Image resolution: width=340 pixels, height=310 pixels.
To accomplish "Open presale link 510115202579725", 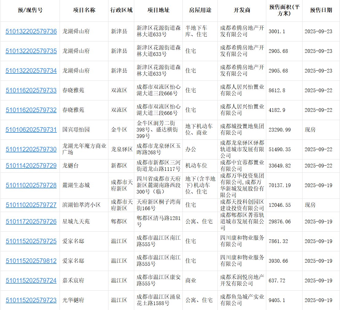I will pyautogui.click(x=31, y=241).
